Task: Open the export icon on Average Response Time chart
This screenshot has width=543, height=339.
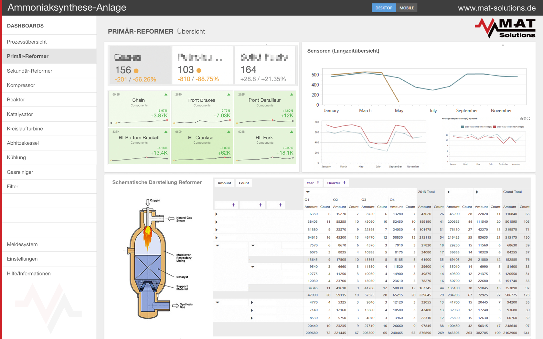Action: [521, 119]
